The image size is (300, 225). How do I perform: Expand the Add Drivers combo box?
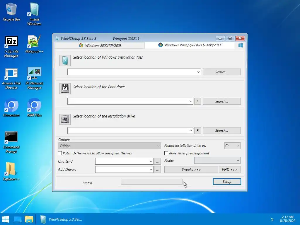(151, 170)
